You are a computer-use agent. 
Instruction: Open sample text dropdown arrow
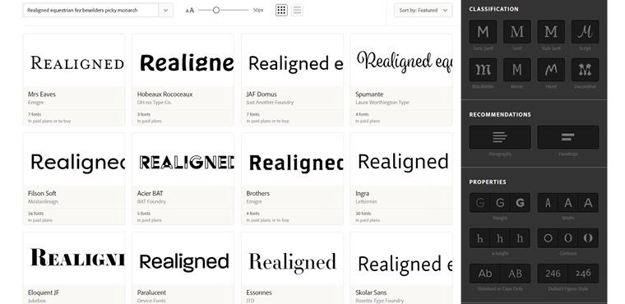pyautogui.click(x=166, y=10)
